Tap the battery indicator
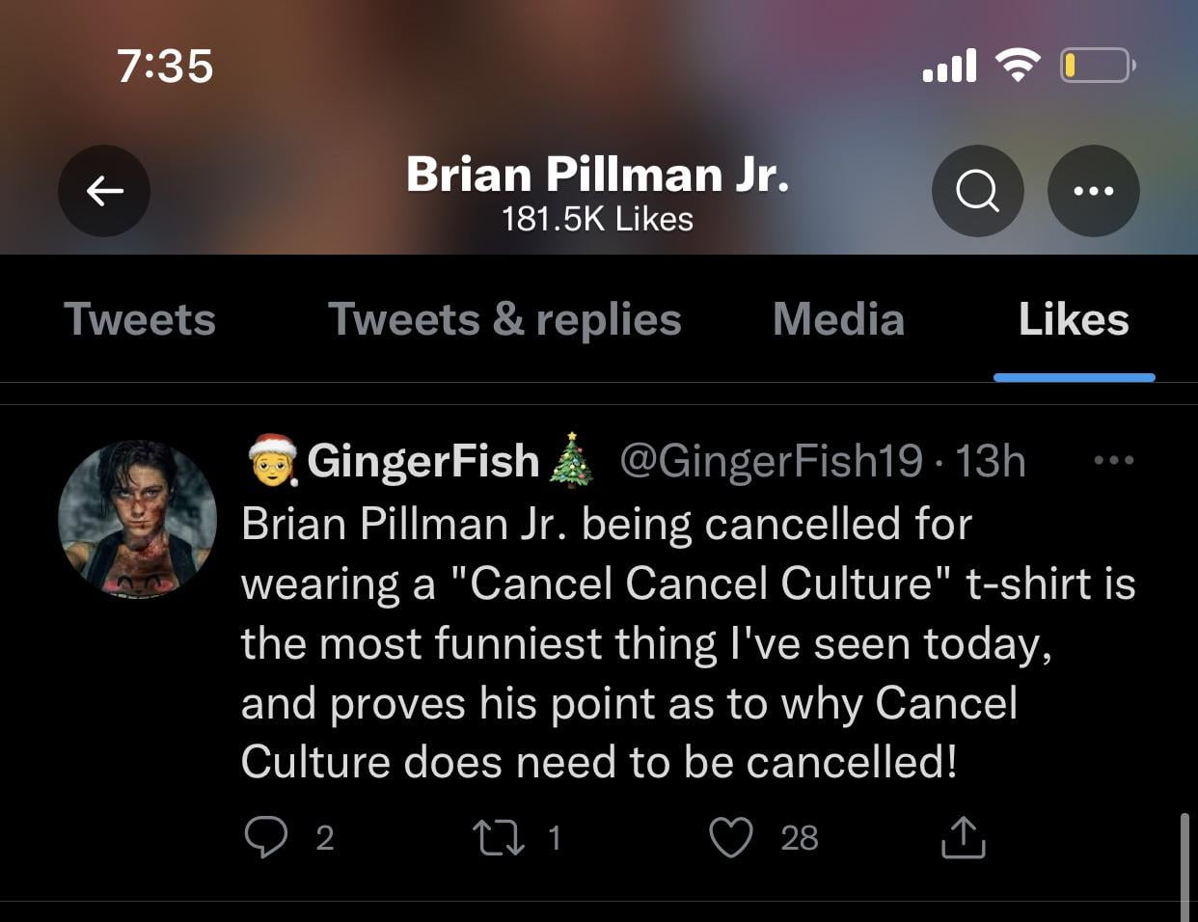Image resolution: width=1198 pixels, height=922 pixels. tap(1096, 66)
